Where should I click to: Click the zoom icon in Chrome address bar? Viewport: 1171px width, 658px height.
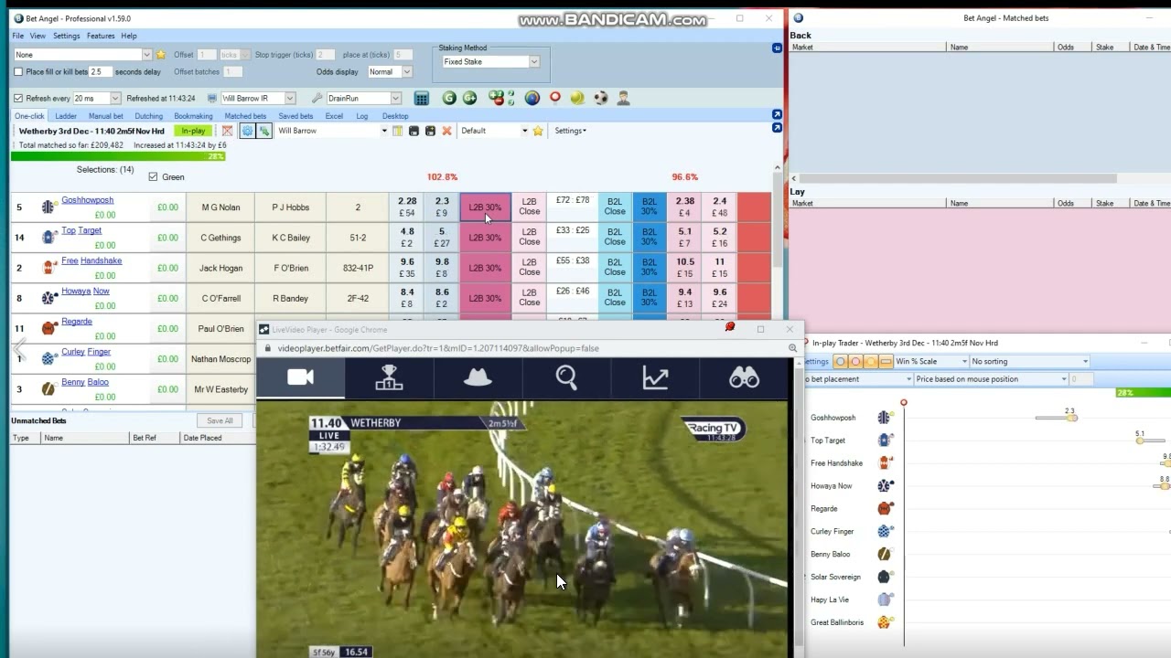792,348
